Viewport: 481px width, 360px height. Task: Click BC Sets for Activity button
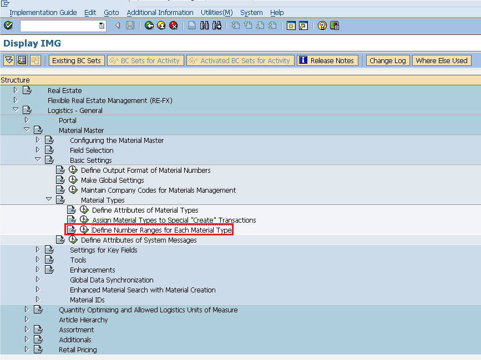(x=145, y=60)
